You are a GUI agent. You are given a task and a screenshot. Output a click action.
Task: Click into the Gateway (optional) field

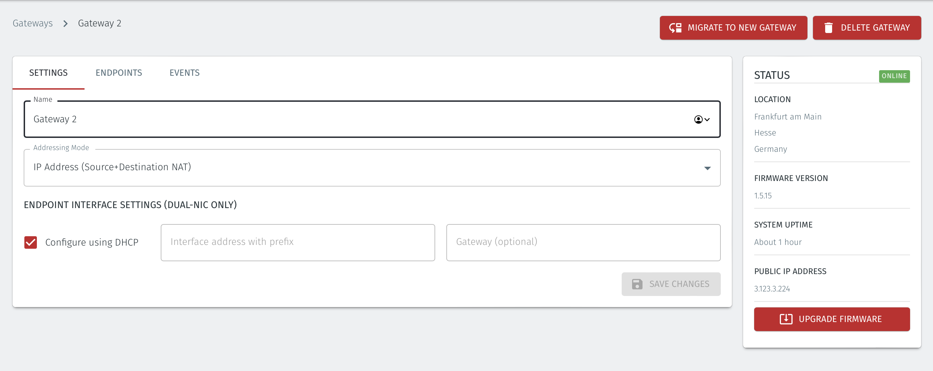coord(583,242)
